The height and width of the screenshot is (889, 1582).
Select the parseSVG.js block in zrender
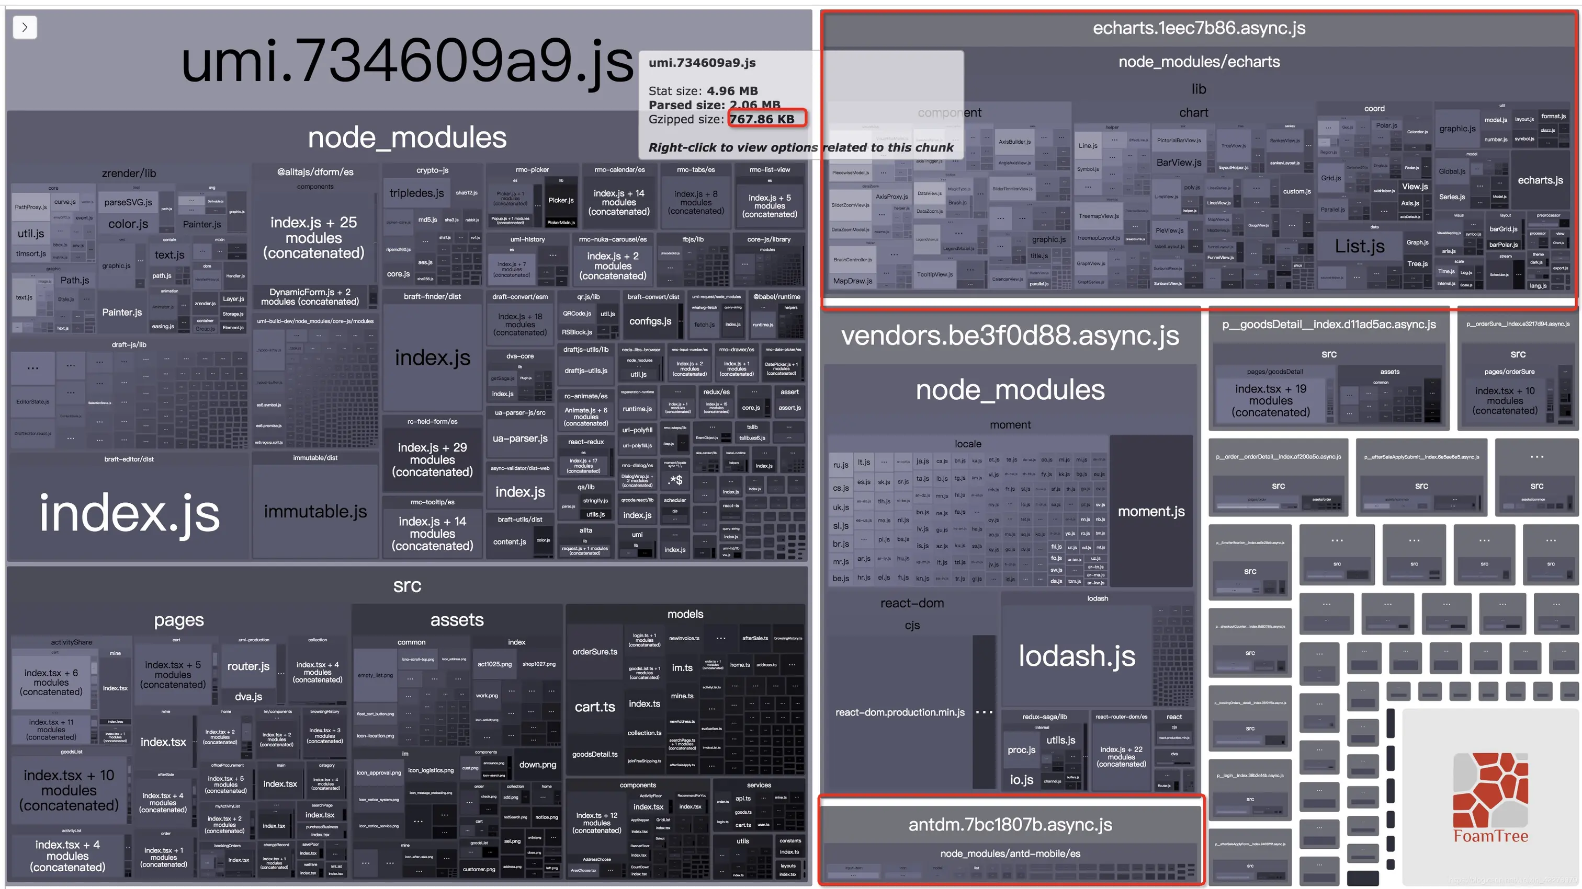point(128,202)
